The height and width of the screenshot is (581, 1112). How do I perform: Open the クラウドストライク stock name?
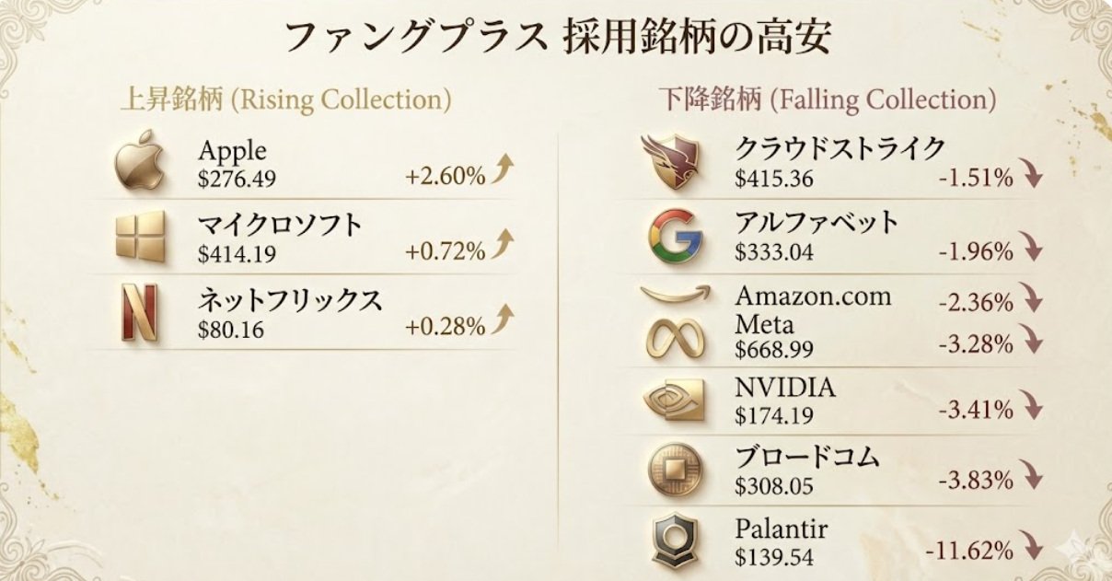point(840,148)
